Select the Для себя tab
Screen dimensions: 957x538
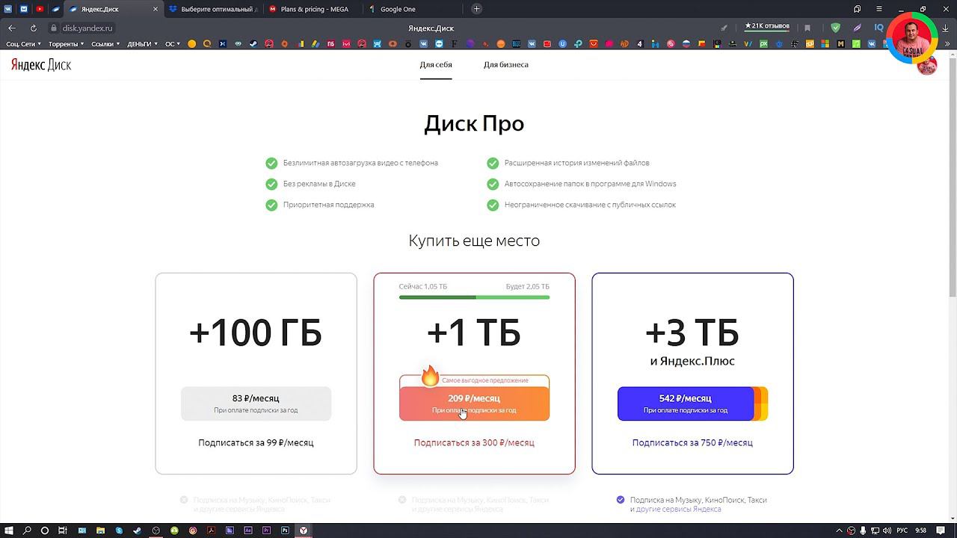click(436, 65)
